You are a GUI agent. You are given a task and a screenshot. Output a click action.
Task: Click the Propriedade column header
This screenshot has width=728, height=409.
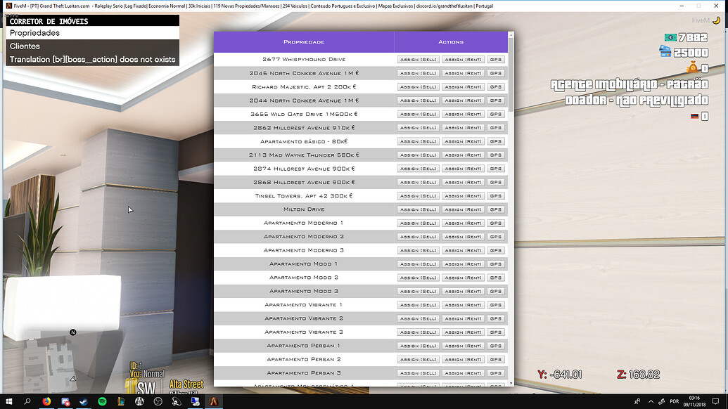(304, 41)
